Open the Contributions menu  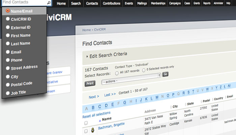(x=112, y=3)
